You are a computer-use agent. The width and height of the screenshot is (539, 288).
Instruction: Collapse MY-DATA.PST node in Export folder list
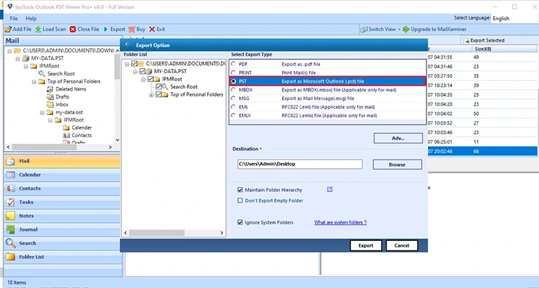pyautogui.click(x=135, y=72)
